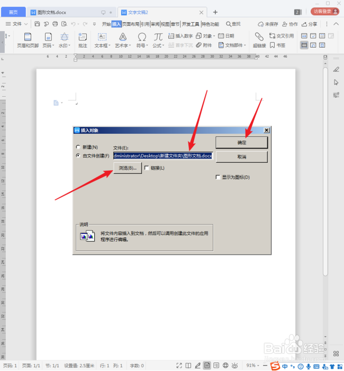Click 确定 button in dialog

pos(242,143)
